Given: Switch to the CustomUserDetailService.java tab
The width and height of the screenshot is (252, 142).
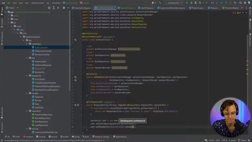Looking at the screenshot, I should point(172,8).
